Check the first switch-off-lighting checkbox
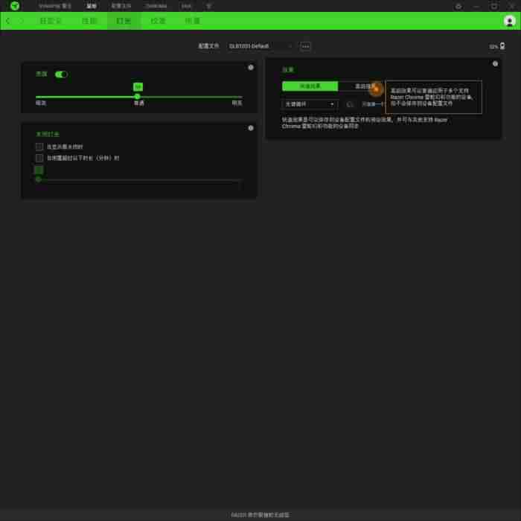 39,147
